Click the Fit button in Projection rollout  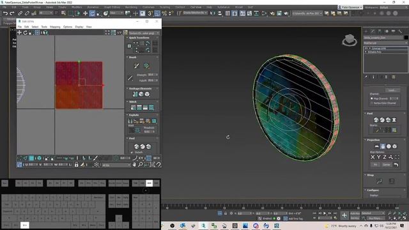pos(375,165)
